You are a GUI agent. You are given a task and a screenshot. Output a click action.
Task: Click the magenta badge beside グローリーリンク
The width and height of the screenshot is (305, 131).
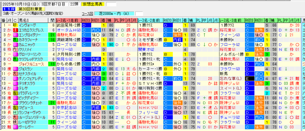point(15,54)
